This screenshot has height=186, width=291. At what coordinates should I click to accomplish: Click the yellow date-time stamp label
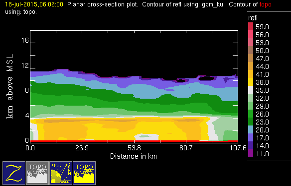[34, 4]
